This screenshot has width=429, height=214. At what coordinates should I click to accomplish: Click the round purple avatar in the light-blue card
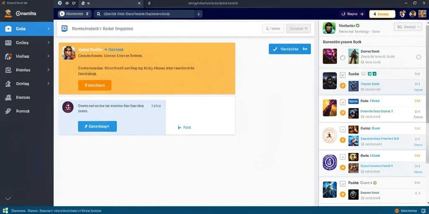[x=68, y=107]
